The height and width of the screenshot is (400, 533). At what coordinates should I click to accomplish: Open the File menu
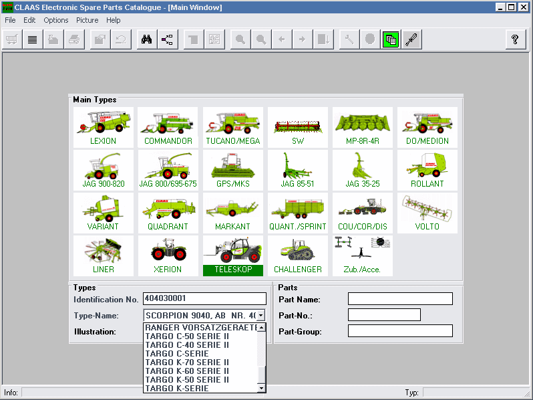(x=10, y=20)
